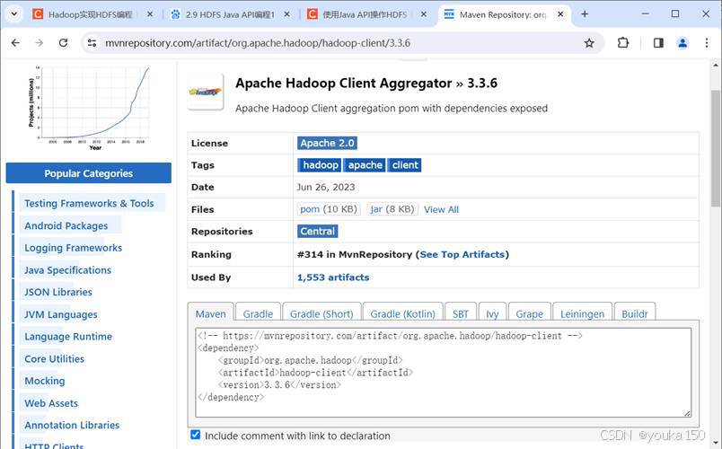
Task: Close the Hadoop实现HDFS编程 tab
Action: click(150, 14)
